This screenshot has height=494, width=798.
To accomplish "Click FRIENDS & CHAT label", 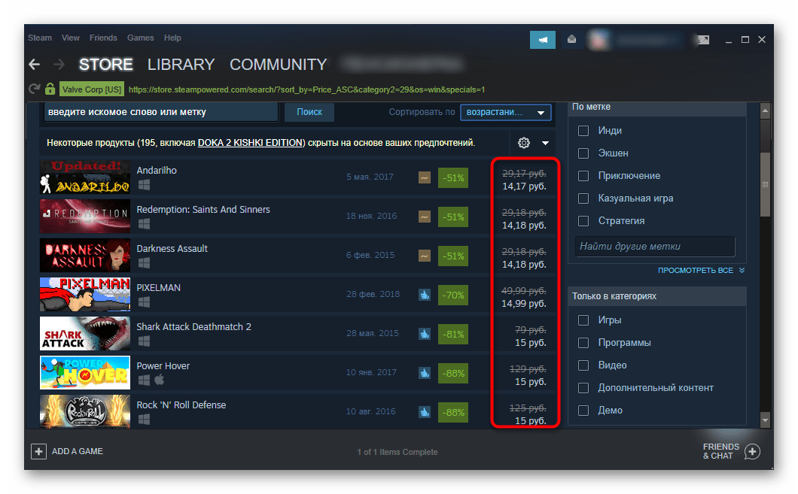I will [720, 451].
